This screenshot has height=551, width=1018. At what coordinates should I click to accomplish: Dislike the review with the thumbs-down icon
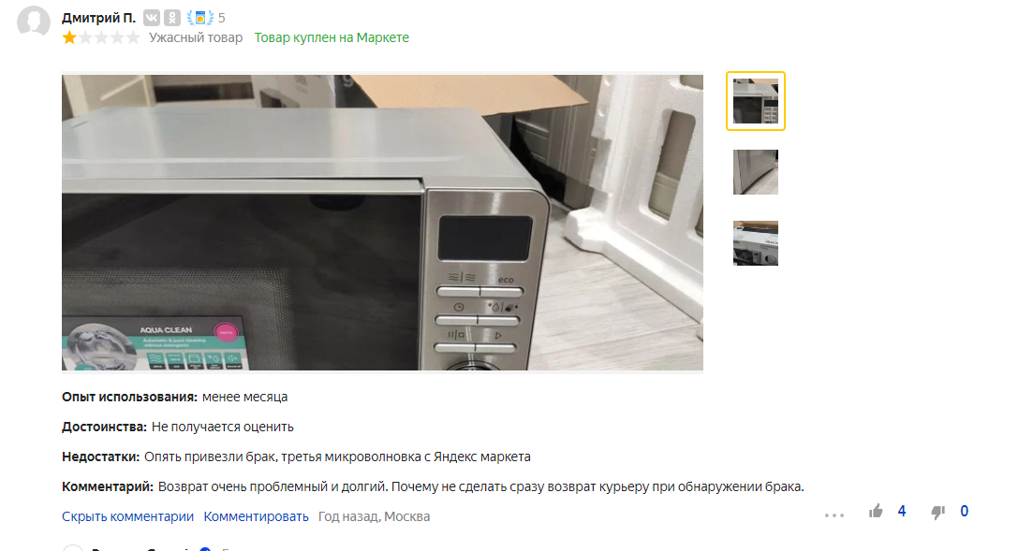[x=938, y=512]
